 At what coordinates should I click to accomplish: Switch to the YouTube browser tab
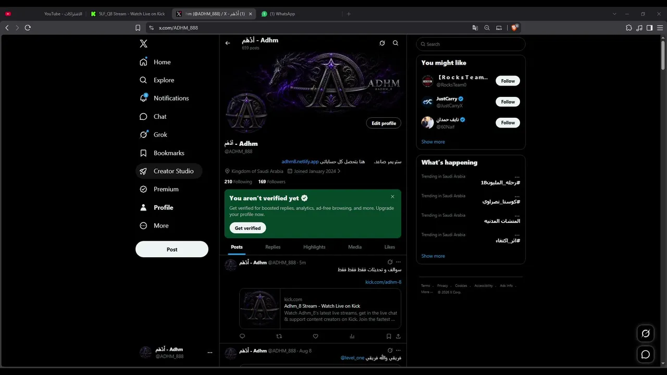click(44, 14)
